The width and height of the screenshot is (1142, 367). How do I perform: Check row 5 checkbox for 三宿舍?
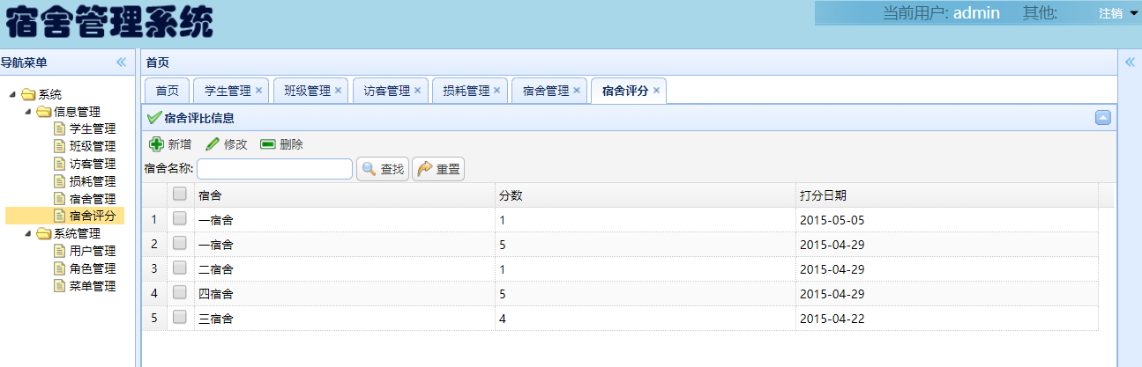[180, 318]
